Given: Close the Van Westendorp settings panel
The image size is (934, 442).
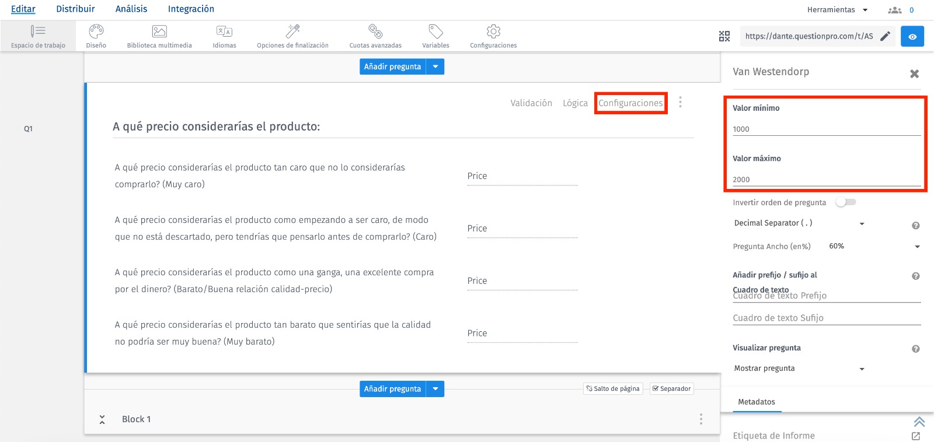Looking at the screenshot, I should pyautogui.click(x=915, y=73).
